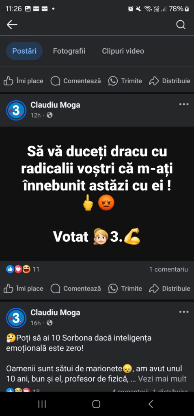194x416 pixels.
Task: Select the Postări tab
Action: tap(24, 51)
